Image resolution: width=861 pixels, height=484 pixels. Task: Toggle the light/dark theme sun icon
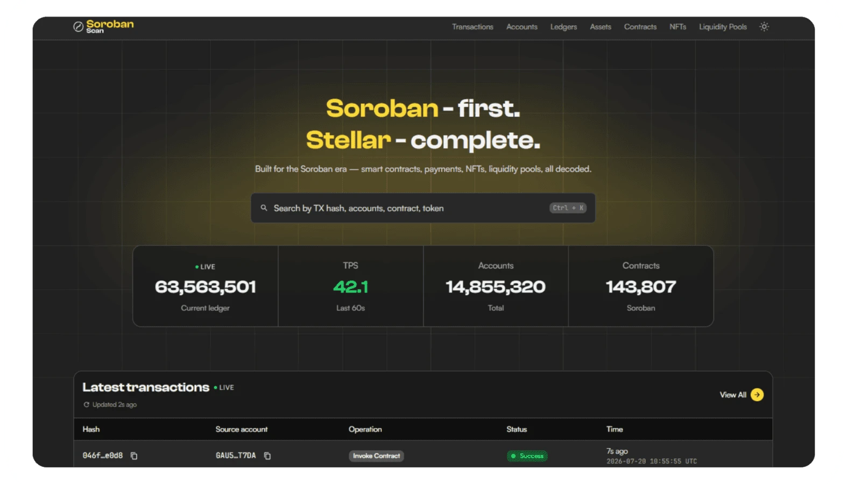(x=764, y=26)
